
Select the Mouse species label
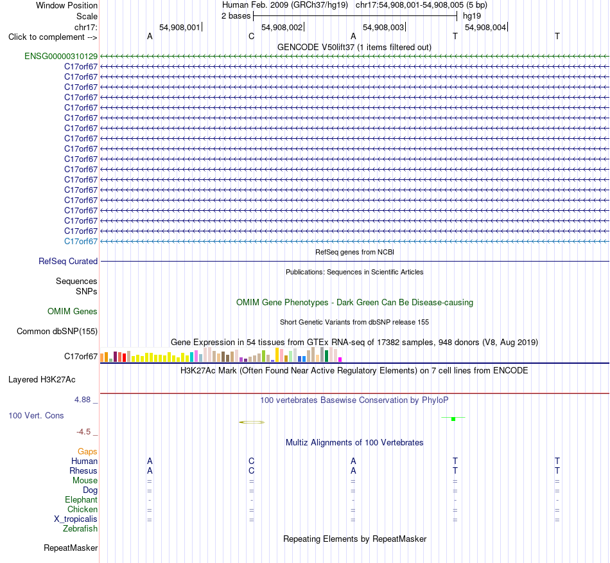pyautogui.click(x=85, y=481)
